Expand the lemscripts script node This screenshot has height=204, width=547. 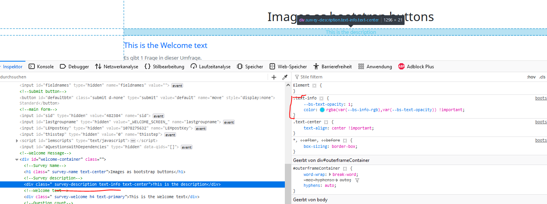(16, 140)
